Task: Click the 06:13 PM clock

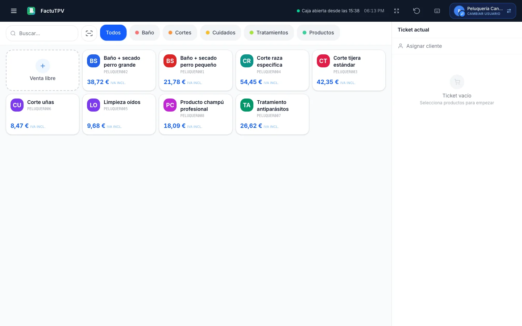Action: point(374,11)
